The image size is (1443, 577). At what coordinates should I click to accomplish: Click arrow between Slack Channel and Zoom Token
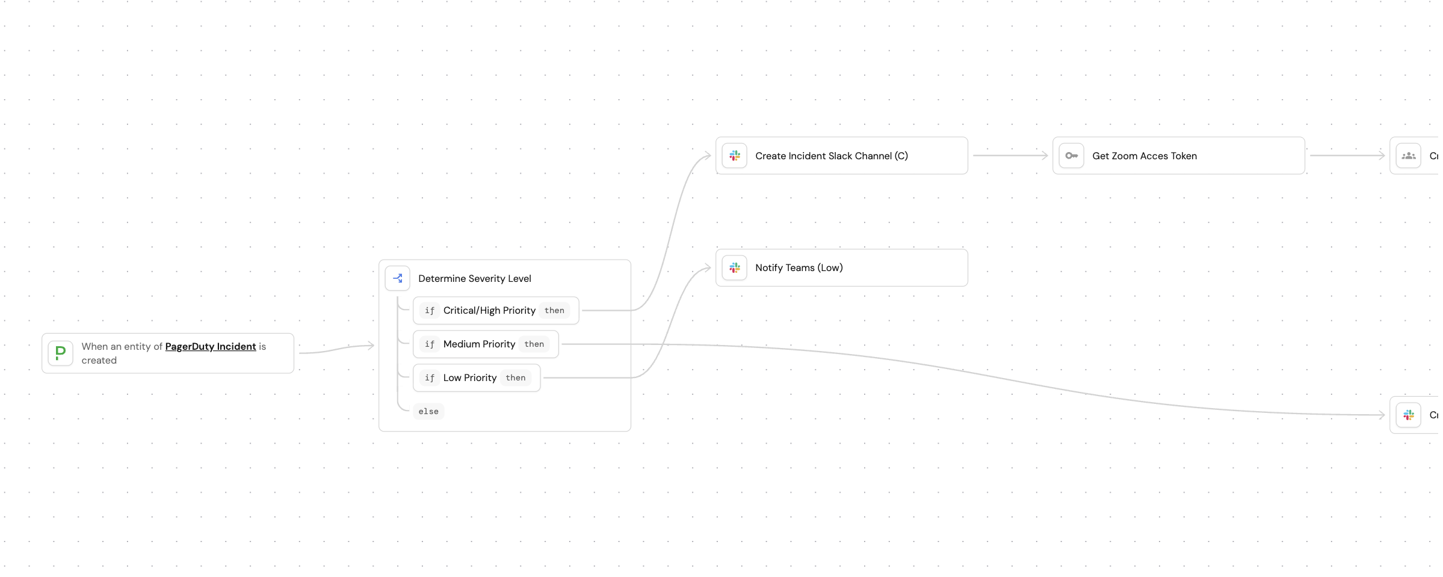(x=1010, y=156)
